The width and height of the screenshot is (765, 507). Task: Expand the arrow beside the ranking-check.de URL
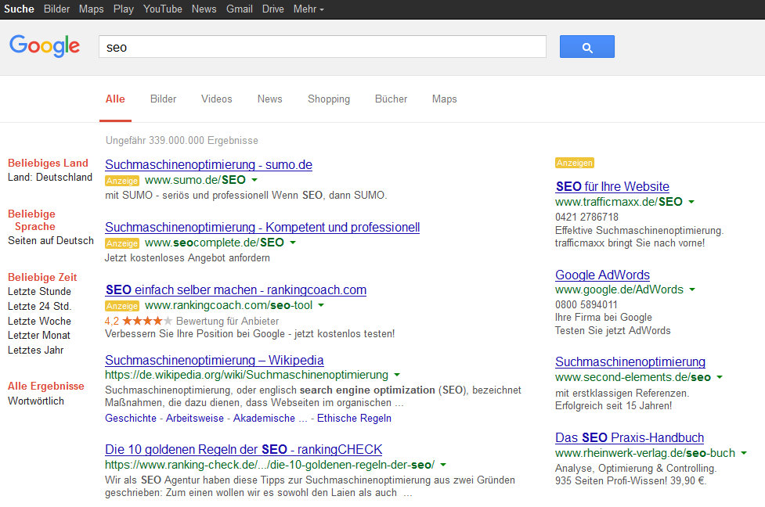(443, 465)
